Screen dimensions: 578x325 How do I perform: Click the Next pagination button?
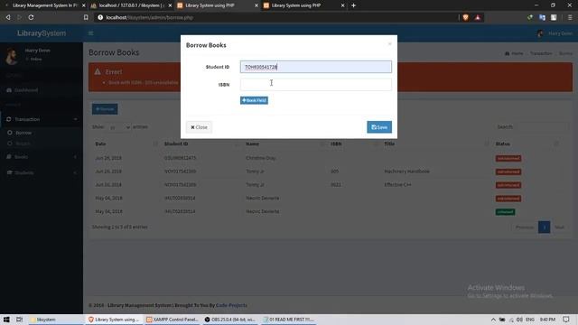(x=560, y=227)
